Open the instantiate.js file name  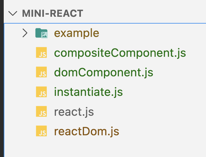point(88,92)
